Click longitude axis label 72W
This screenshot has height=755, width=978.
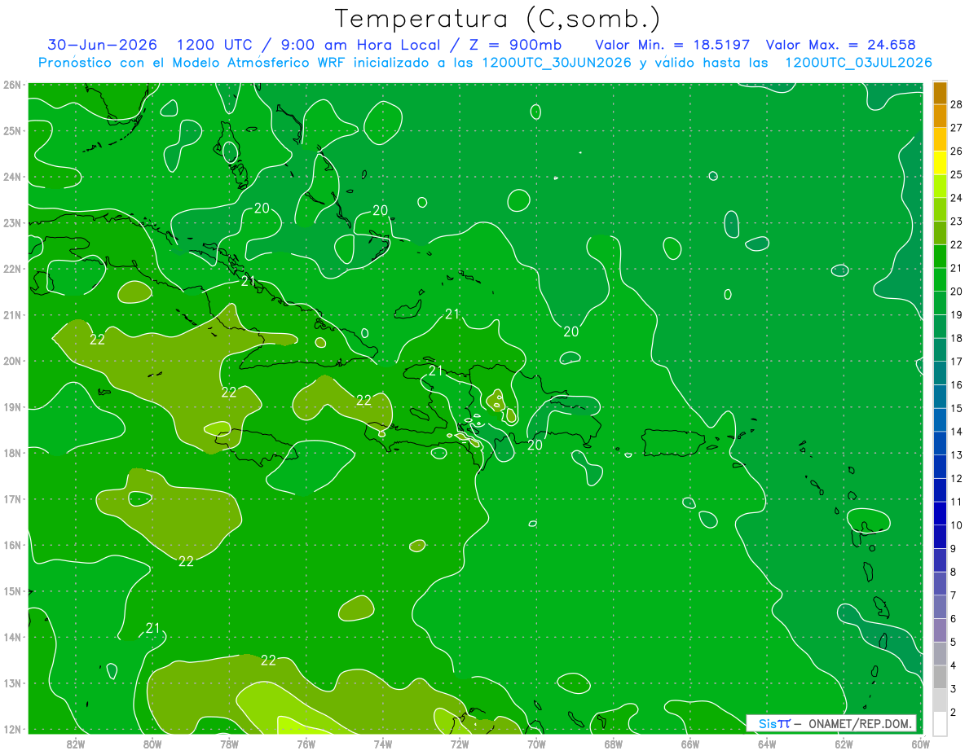point(460,744)
